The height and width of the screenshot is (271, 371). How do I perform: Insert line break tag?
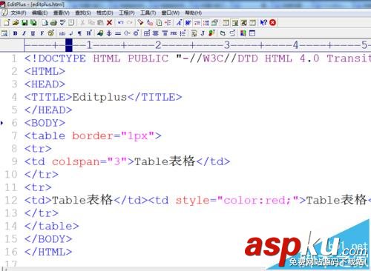coord(70,33)
